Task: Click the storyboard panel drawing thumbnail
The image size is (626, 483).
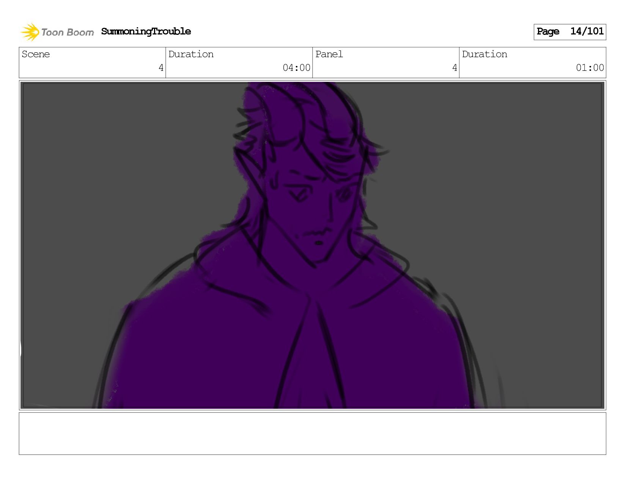Action: coord(312,245)
